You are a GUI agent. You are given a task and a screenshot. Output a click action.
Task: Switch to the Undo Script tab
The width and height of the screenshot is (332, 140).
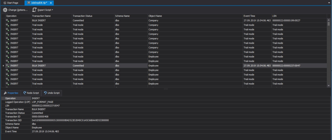click(x=52, y=93)
